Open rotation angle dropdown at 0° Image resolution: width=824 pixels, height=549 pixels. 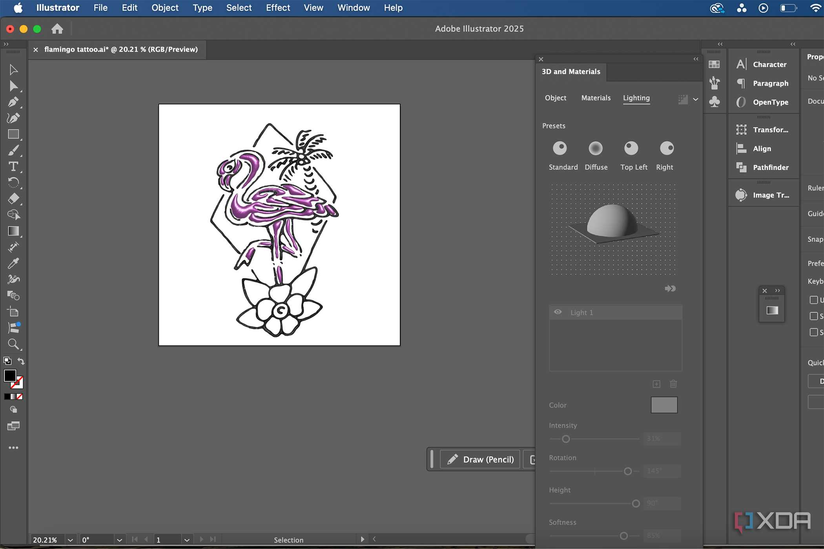coord(119,540)
